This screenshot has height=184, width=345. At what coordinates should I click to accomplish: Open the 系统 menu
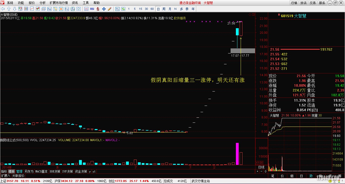10,3
